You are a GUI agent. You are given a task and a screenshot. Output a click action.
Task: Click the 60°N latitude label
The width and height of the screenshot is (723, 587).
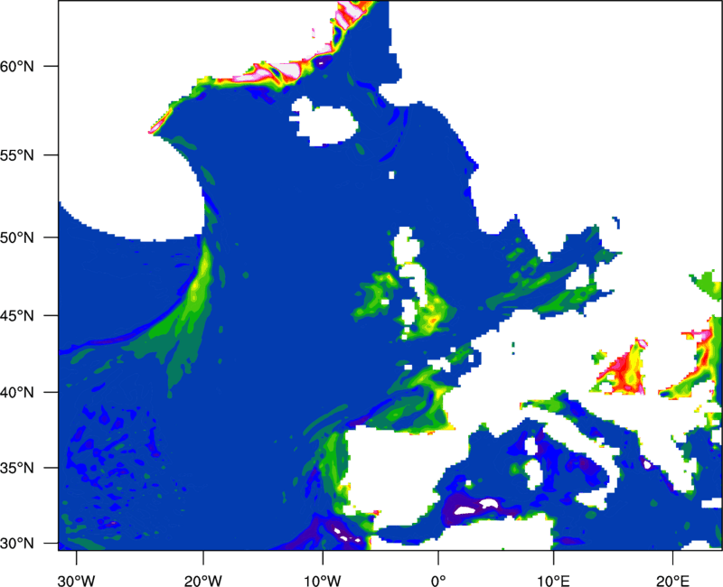[x=17, y=66]
